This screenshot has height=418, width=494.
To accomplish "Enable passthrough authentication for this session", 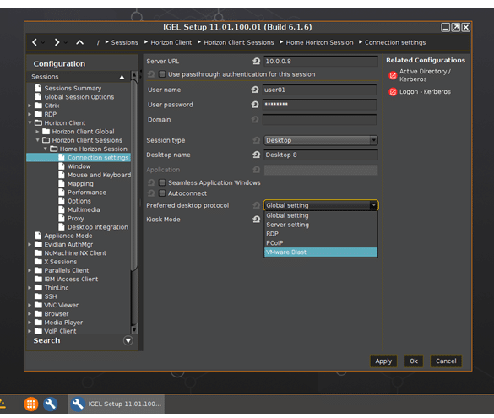I will (162, 74).
